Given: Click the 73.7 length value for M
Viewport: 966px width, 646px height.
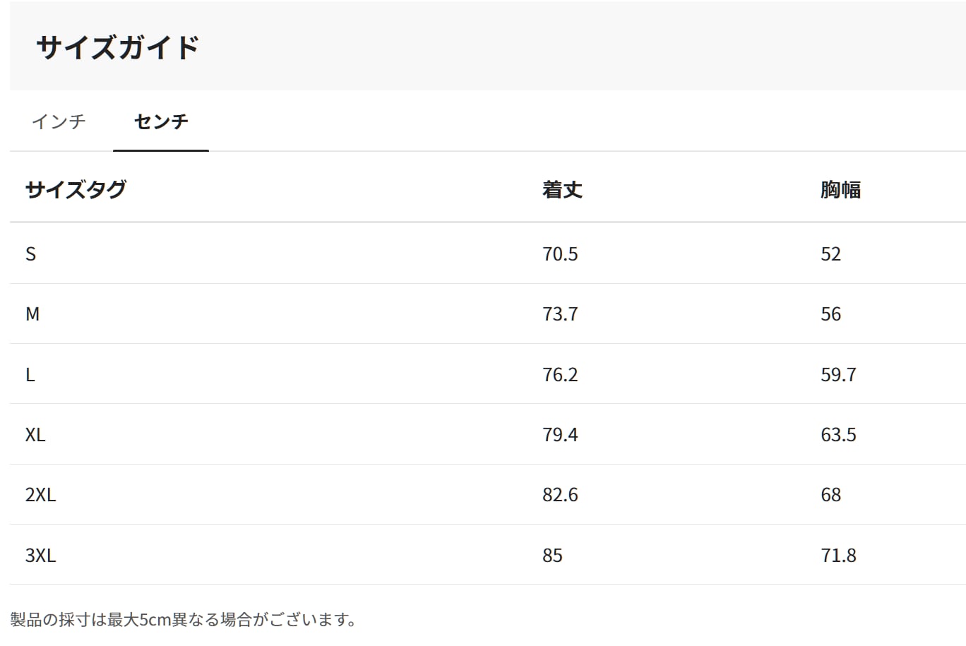Looking at the screenshot, I should tap(560, 314).
